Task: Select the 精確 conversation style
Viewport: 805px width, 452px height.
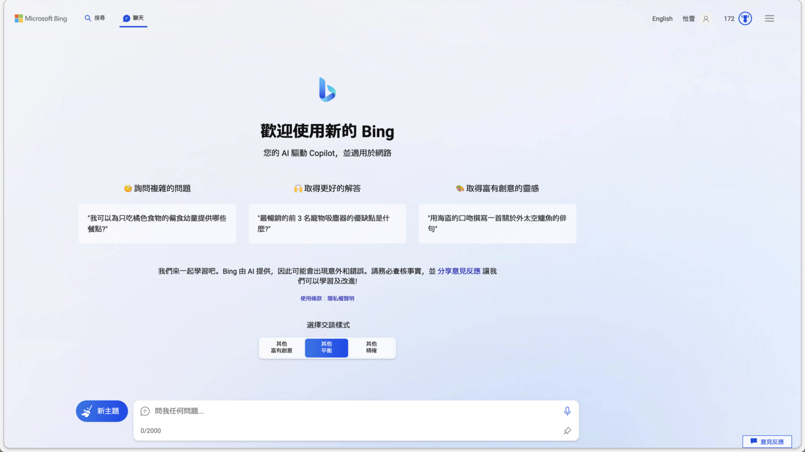Action: pos(372,348)
